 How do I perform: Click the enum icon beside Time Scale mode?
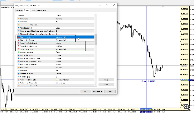(19, 28)
